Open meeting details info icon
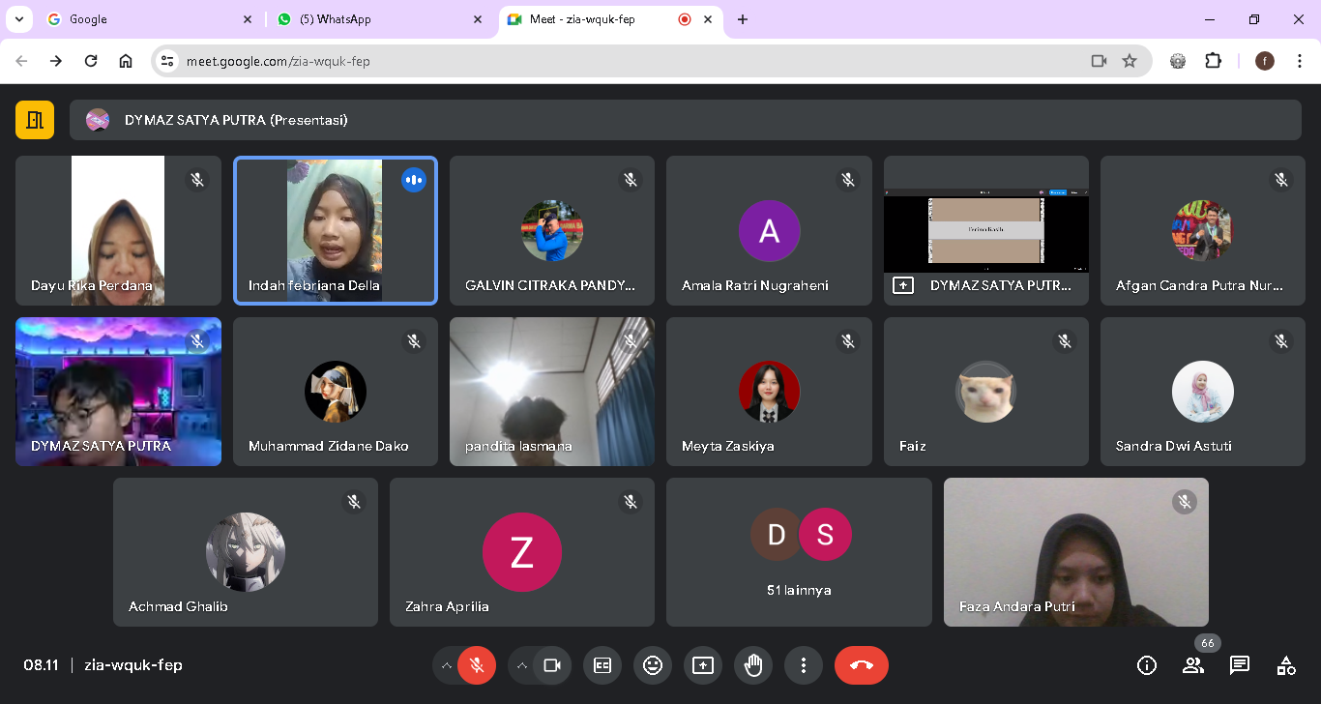 point(1147,665)
